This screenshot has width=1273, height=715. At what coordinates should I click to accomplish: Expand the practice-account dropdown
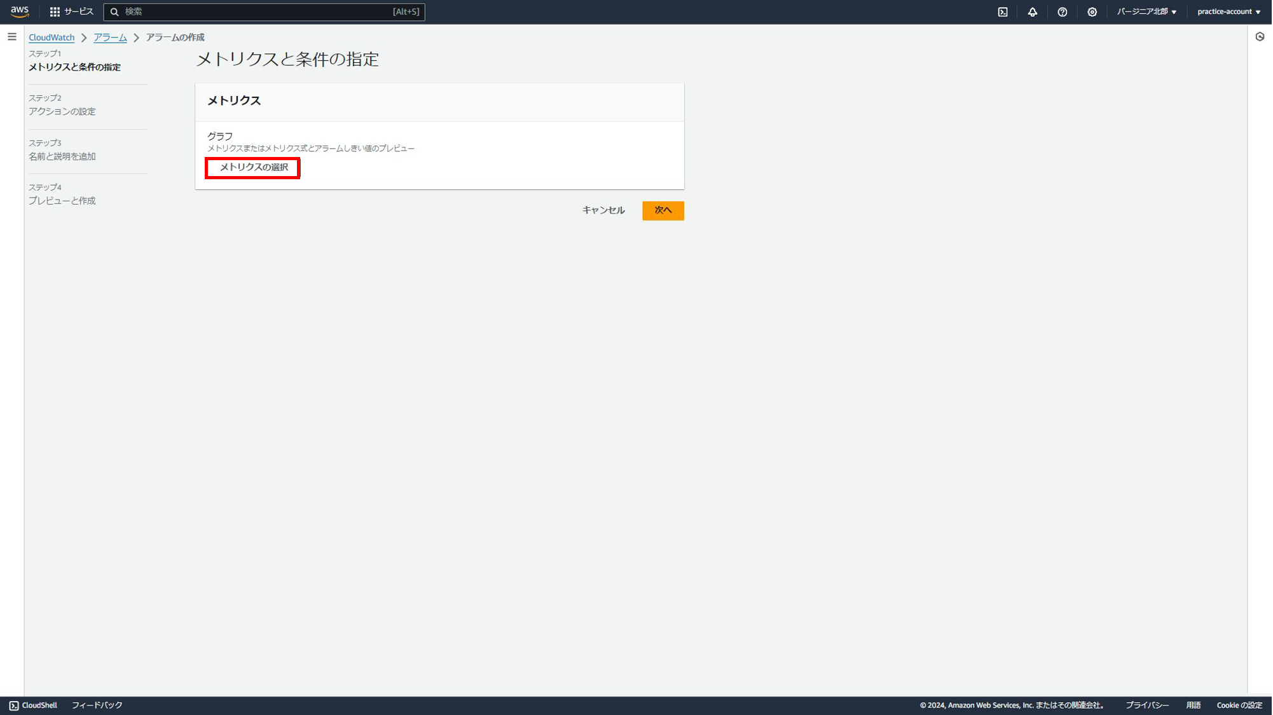pos(1228,11)
